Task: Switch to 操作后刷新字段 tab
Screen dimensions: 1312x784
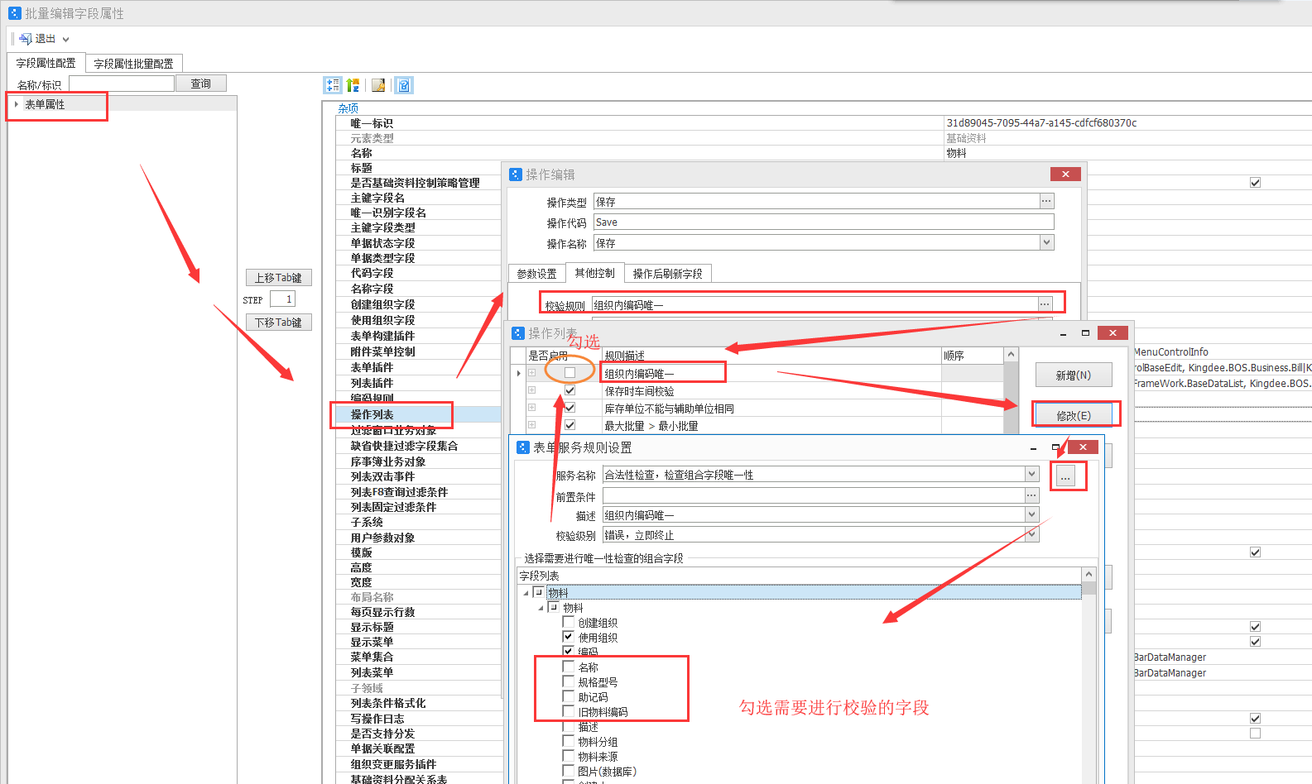Action: coord(667,274)
